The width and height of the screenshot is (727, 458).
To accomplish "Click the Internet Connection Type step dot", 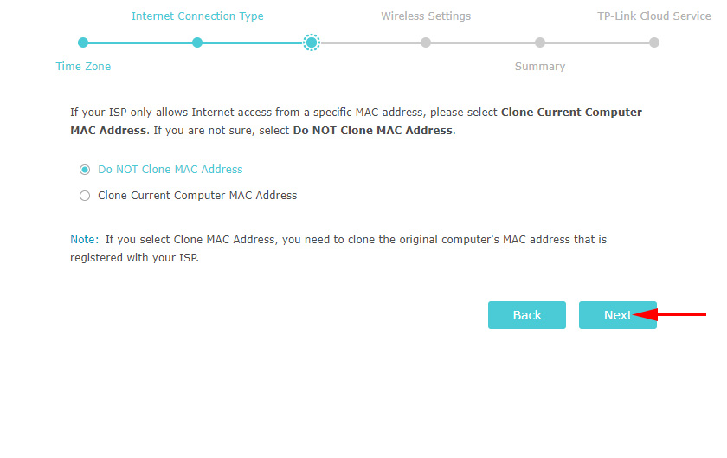I will (x=197, y=42).
